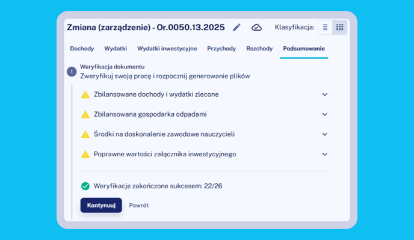This screenshot has height=240, width=414.
Task: Expand Środki na doskonalenie zawodowe nauczycieli chevron
Action: [x=325, y=134]
